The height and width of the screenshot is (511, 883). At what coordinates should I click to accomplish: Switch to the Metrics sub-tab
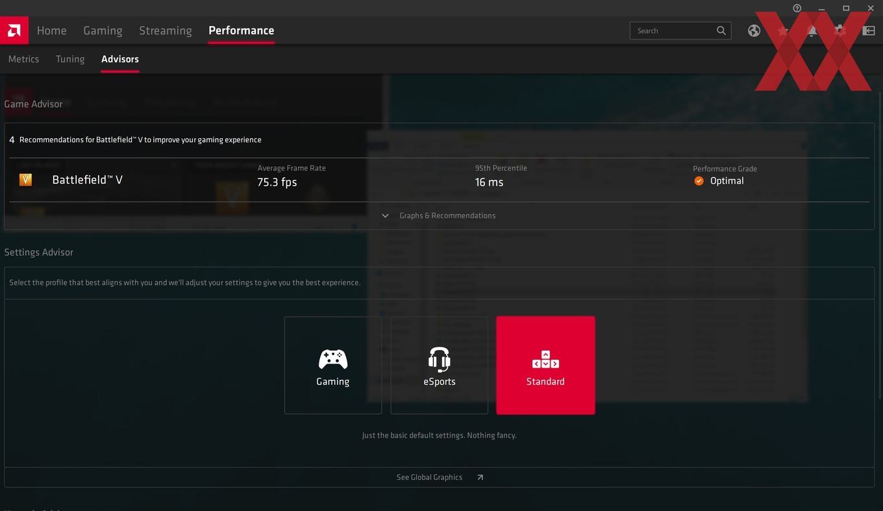coord(24,59)
